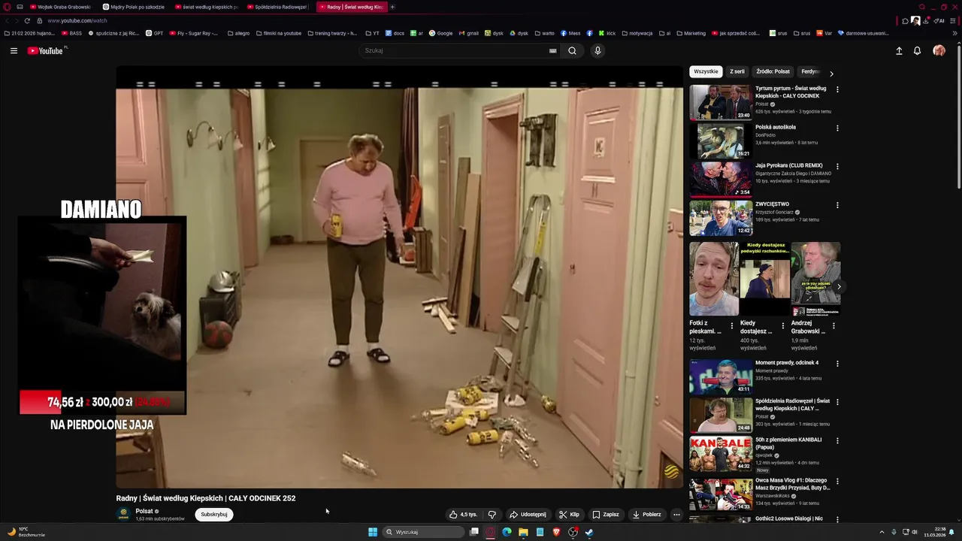Subscribe with the Subskrybuj button
Image resolution: width=962 pixels, height=541 pixels.
pos(214,515)
